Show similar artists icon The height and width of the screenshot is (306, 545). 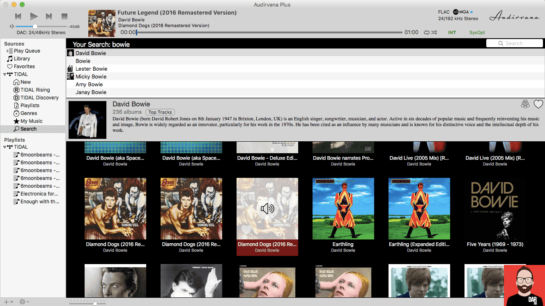[525, 104]
